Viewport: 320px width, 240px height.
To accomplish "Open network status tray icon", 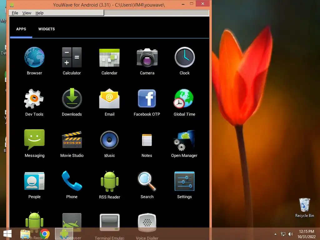I will click(283, 234).
